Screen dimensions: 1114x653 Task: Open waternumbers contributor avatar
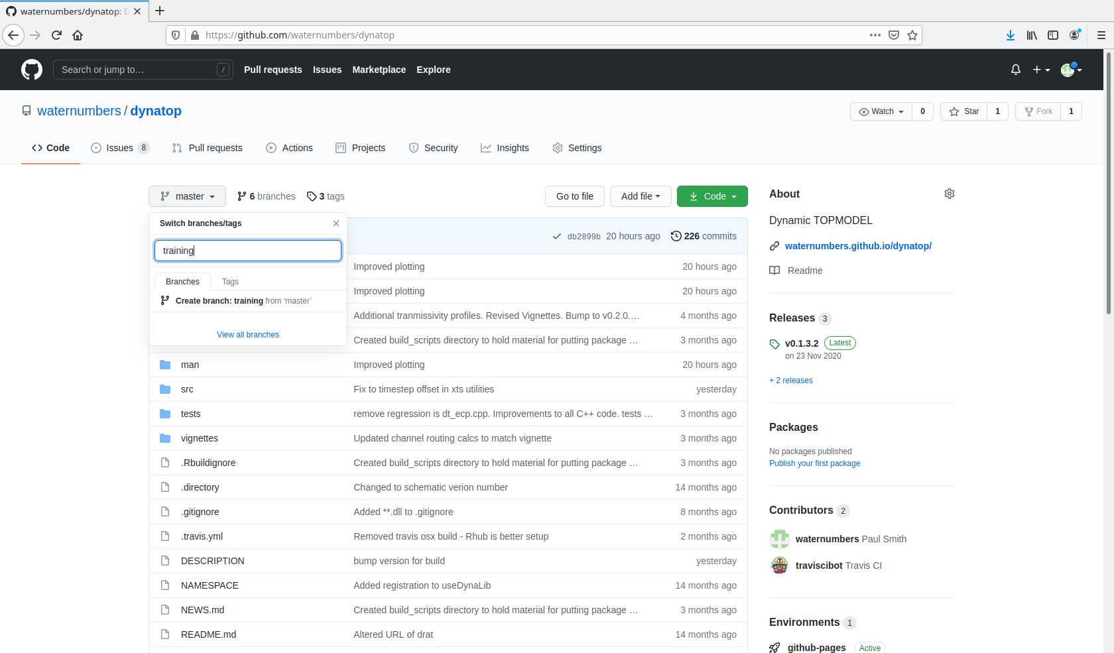pyautogui.click(x=779, y=539)
